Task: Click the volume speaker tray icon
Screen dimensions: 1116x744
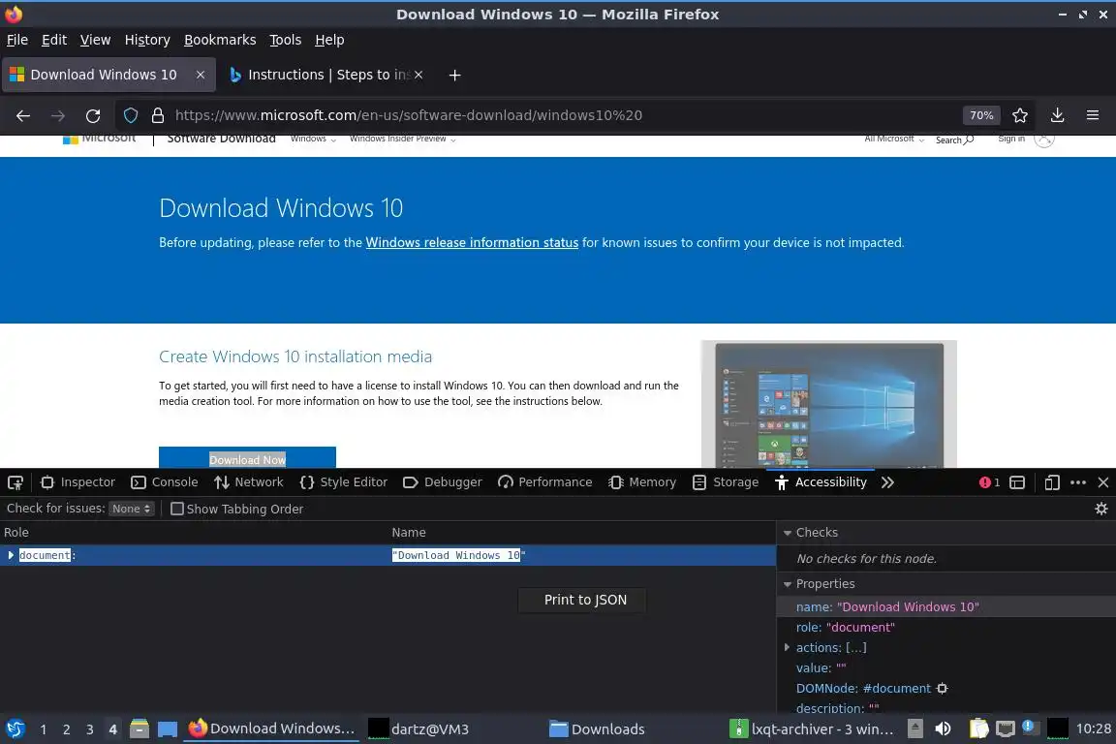Action: click(943, 729)
